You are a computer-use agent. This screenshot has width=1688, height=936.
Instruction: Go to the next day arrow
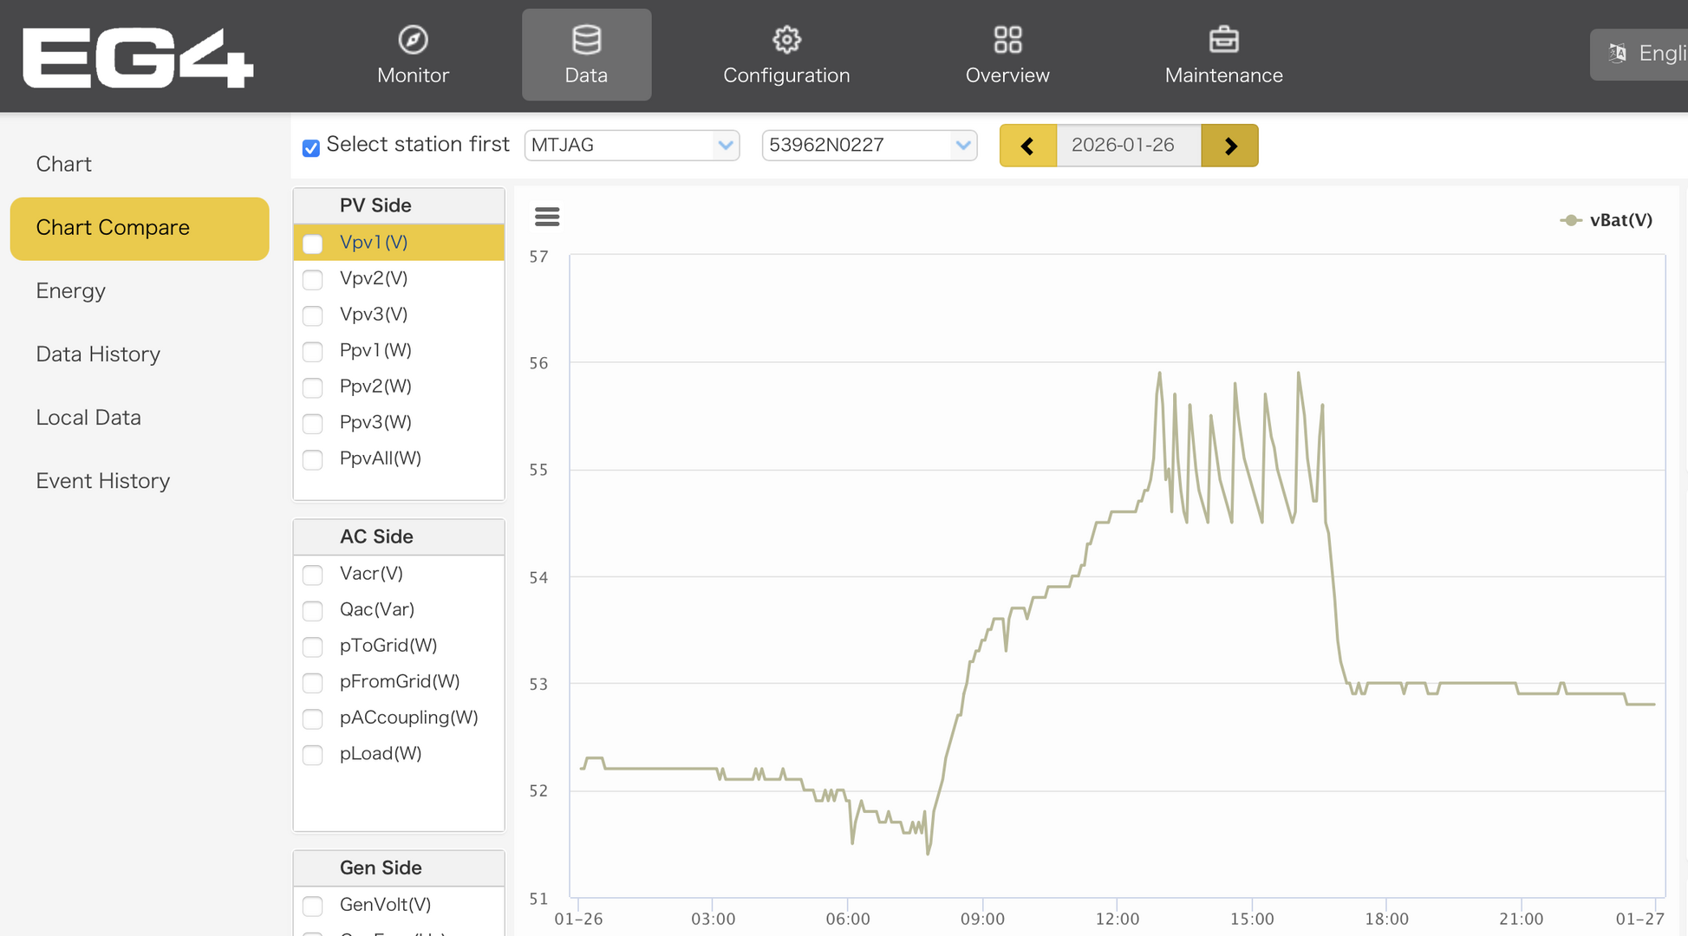(1229, 146)
